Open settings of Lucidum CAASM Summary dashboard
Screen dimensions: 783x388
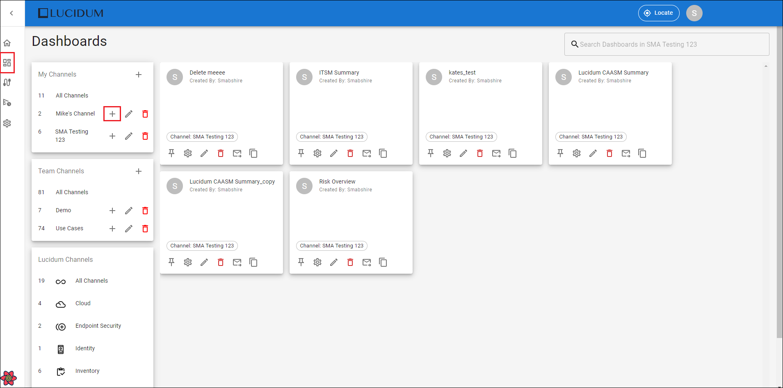coord(577,153)
